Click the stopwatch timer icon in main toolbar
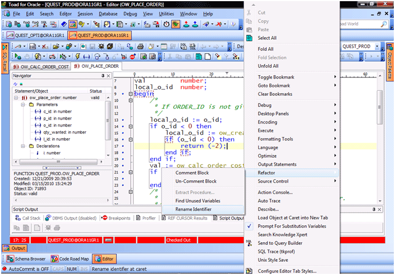 [x=166, y=24]
